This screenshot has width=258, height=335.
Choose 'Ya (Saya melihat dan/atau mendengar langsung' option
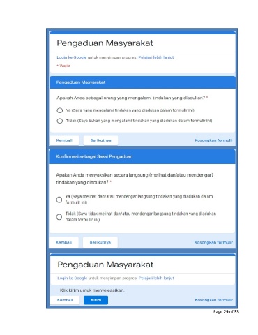[x=59, y=200]
